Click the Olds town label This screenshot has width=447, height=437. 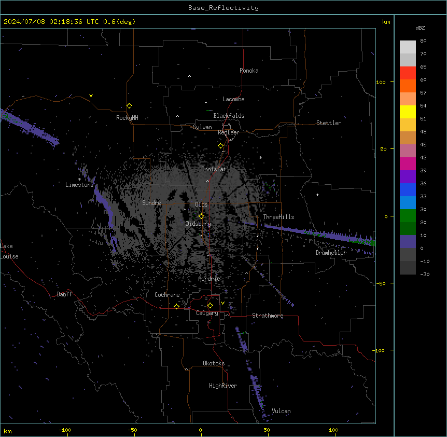click(201, 204)
